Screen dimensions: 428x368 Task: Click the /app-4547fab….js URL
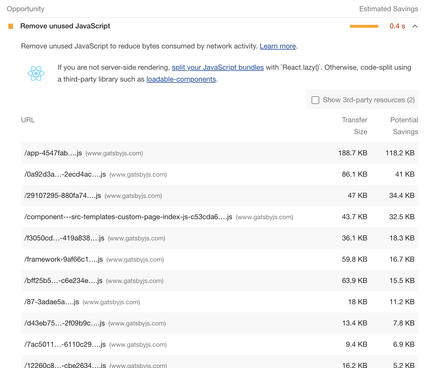[53, 153]
